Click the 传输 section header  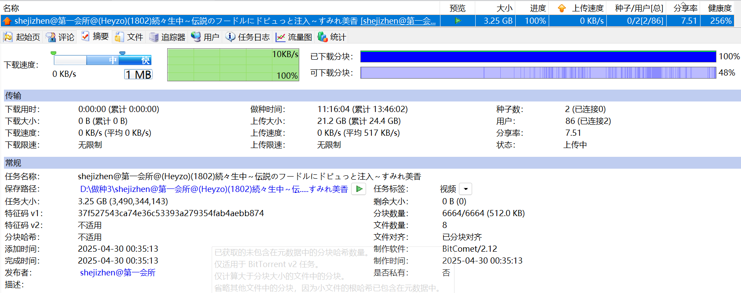[372, 95]
